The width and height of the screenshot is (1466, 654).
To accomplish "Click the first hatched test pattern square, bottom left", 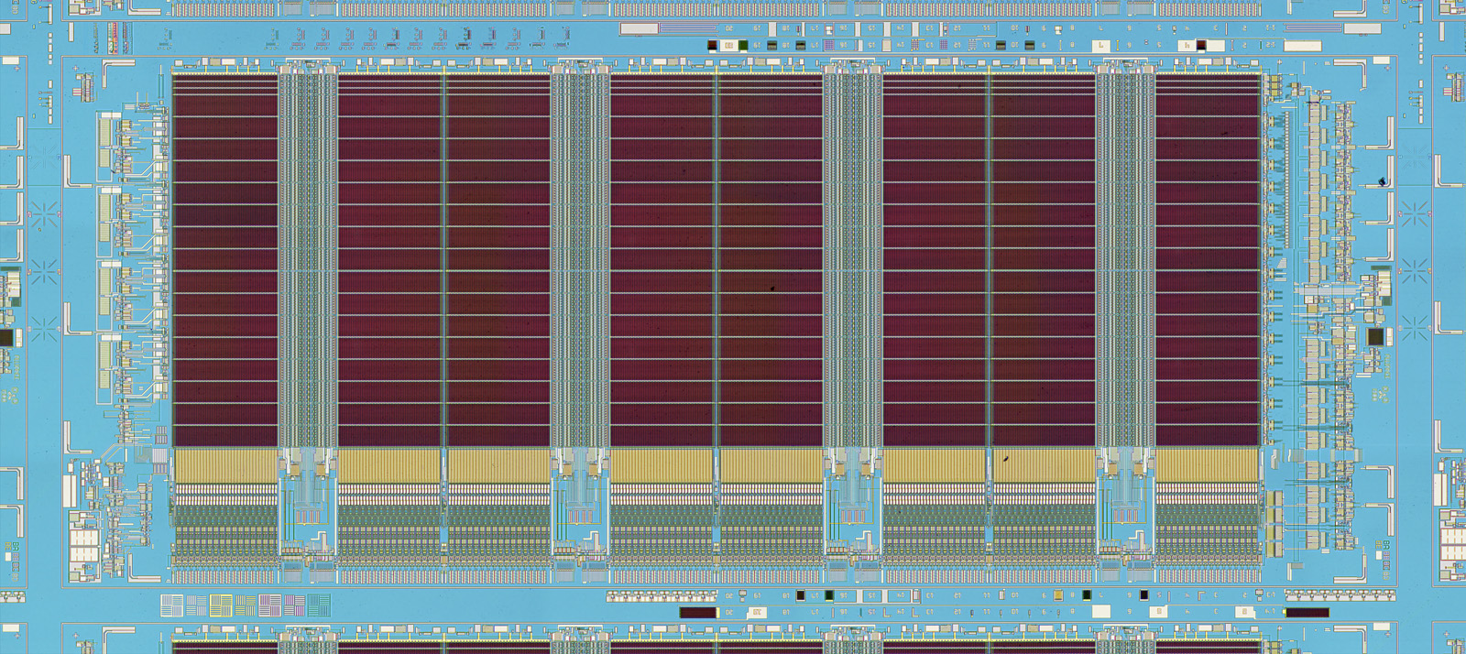I will click(x=171, y=605).
